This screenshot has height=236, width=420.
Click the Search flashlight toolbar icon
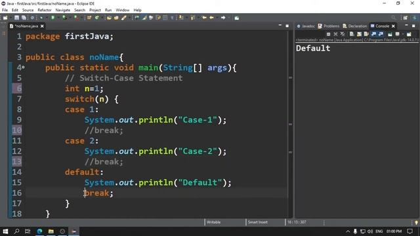click(x=124, y=18)
